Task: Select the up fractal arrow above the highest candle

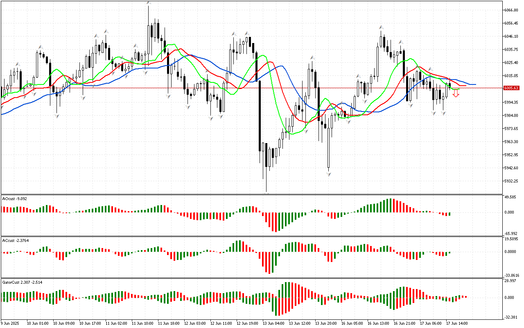Action: tap(149, 3)
